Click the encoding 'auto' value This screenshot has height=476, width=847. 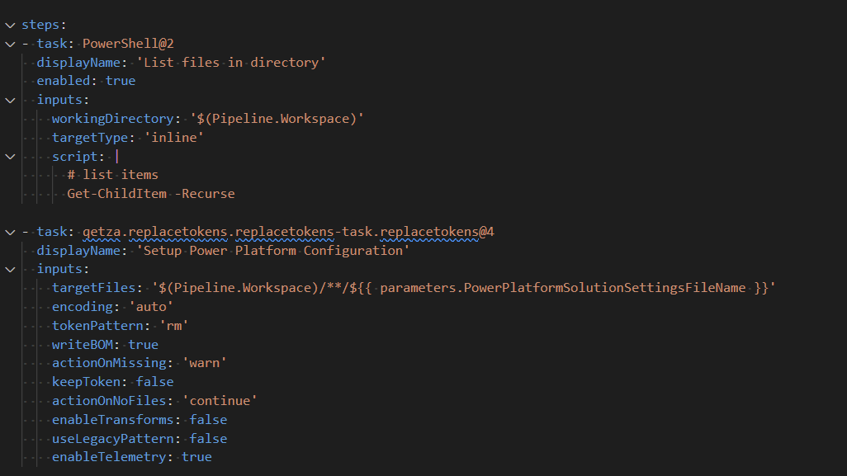[151, 307]
